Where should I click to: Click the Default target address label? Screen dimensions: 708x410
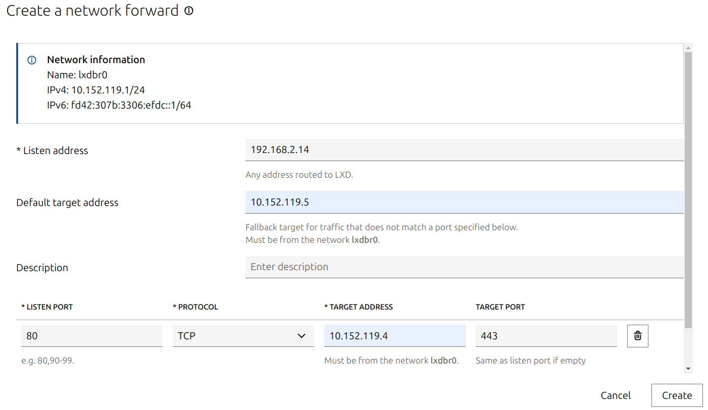coord(67,202)
